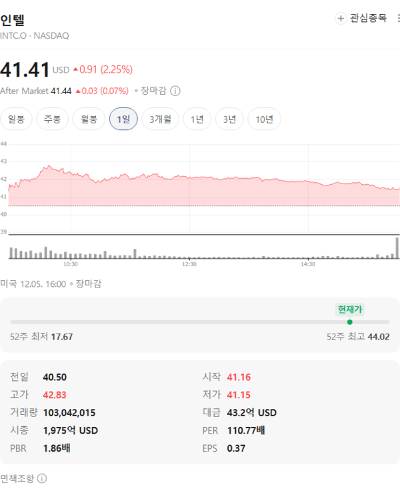Click the 대금 value 43.2억 USD
The width and height of the screenshot is (400, 493).
[252, 413]
